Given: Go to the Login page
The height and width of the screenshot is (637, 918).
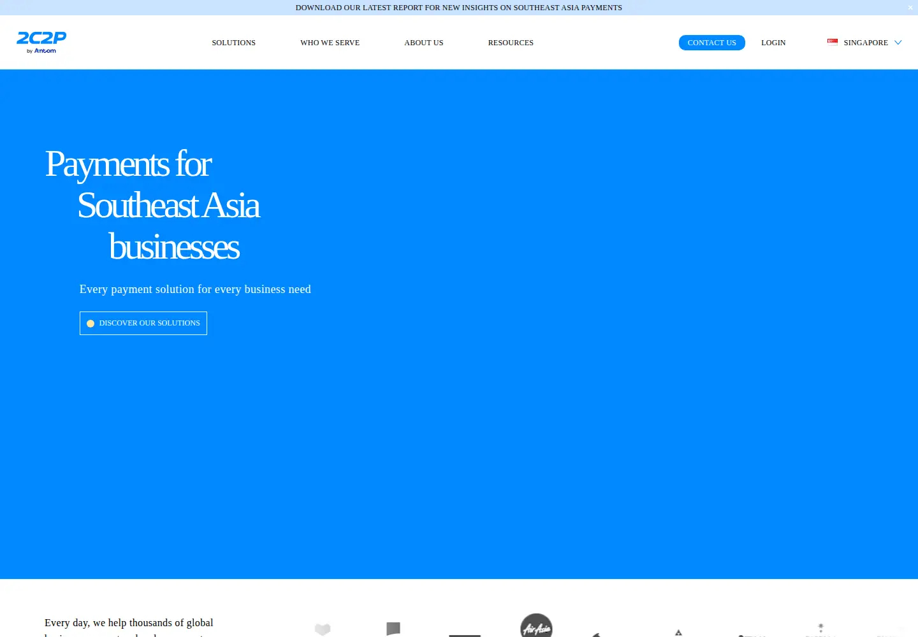Looking at the screenshot, I should point(773,43).
